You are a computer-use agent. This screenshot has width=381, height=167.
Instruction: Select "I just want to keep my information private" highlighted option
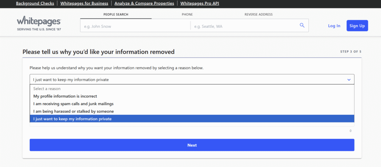click(72, 119)
